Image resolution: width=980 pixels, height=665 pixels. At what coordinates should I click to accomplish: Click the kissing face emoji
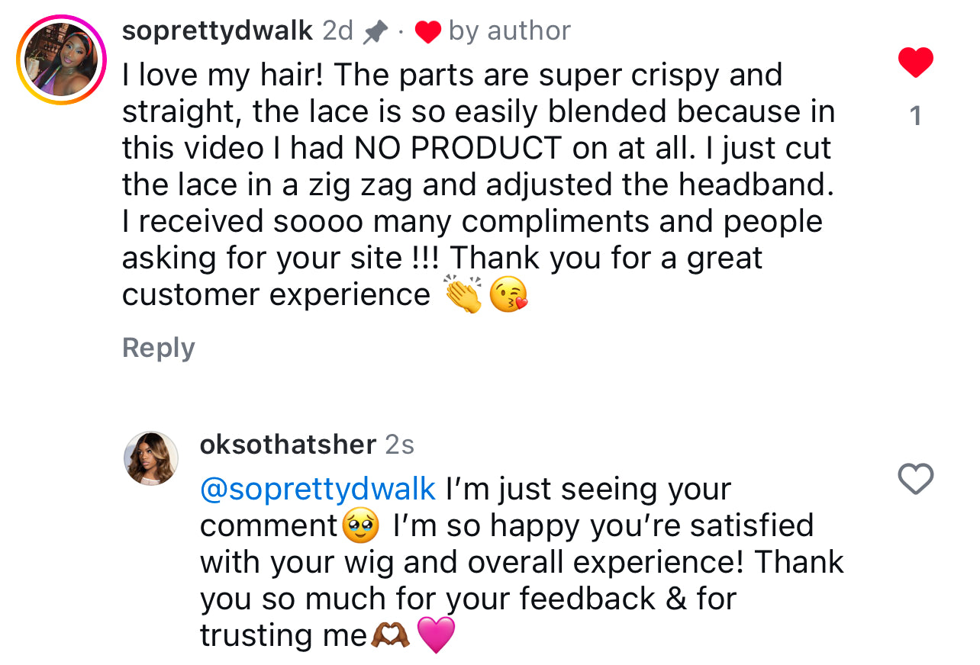pos(508,295)
